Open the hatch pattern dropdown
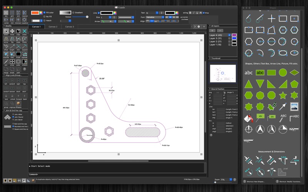 click(37, 21)
